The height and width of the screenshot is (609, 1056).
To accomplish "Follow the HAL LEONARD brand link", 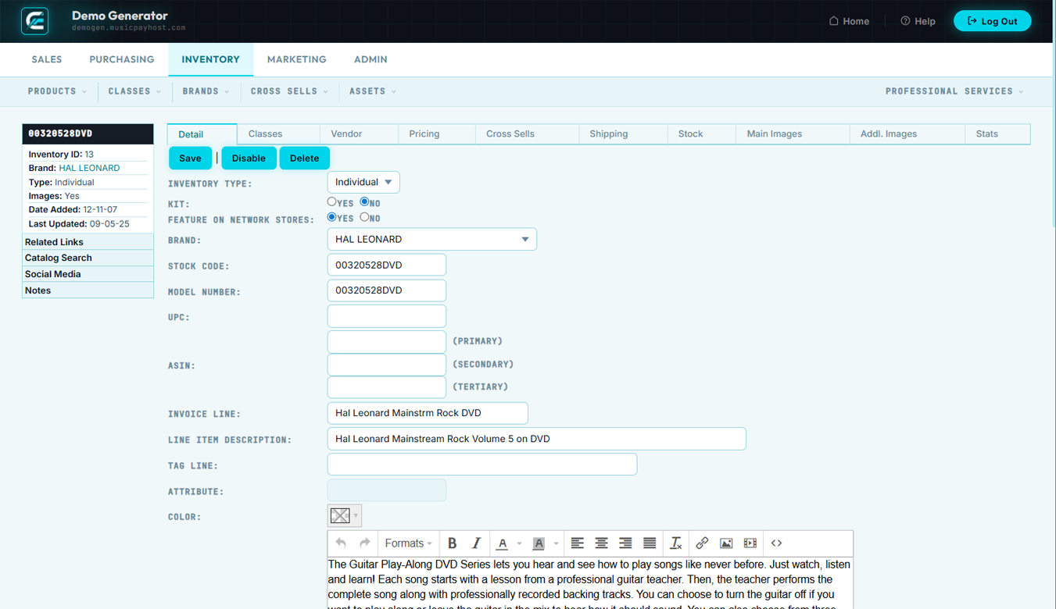I will click(x=89, y=168).
